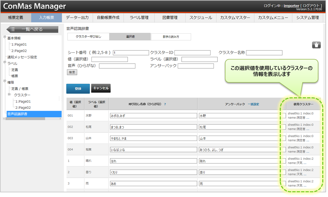The image size is (328, 197).
Task: Click the 音声 (ひらがな) input field
Action: tap(117, 66)
